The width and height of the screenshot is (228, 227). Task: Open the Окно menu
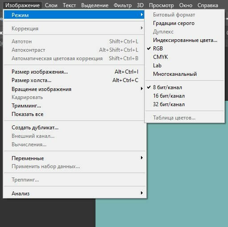tap(186, 5)
